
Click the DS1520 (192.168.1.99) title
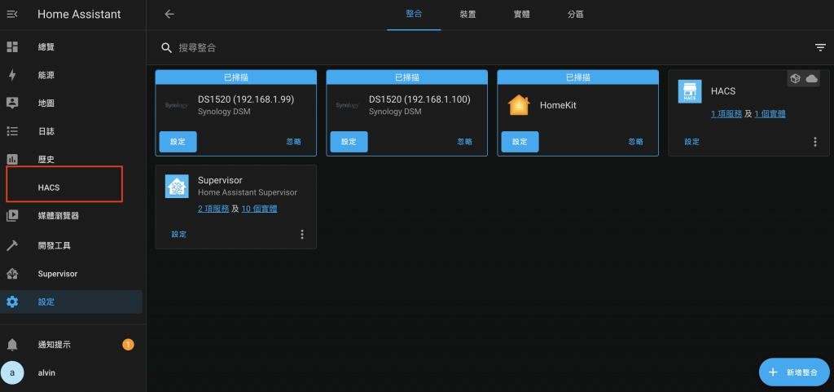(246, 99)
